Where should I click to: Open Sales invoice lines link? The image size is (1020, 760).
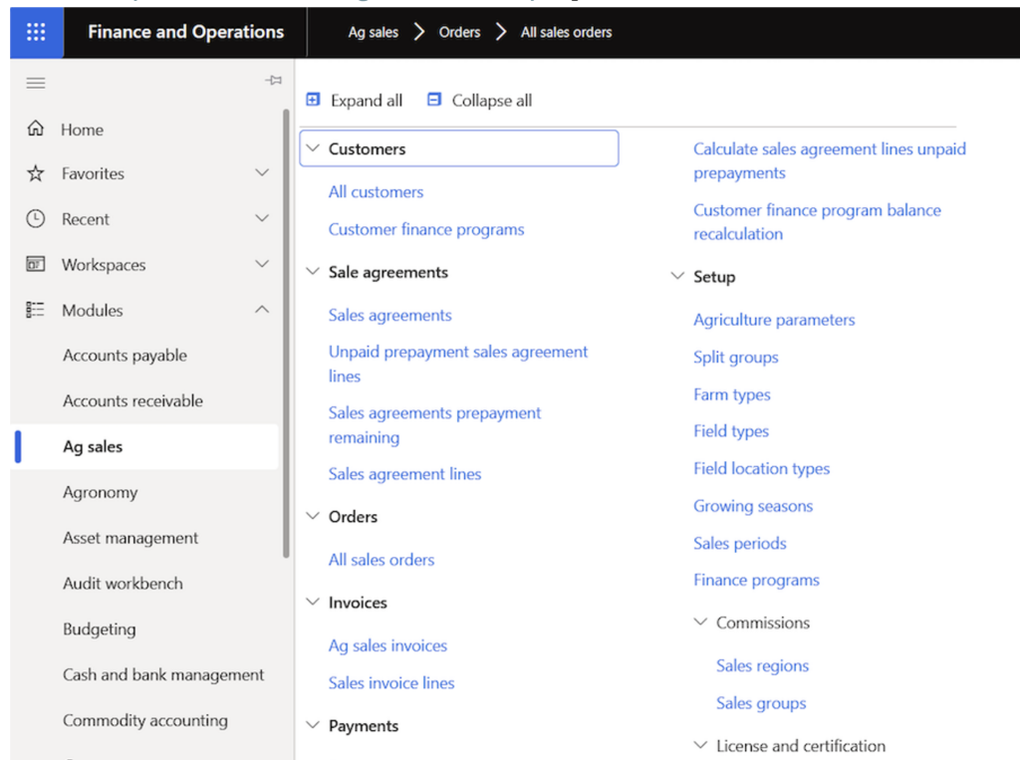point(391,682)
